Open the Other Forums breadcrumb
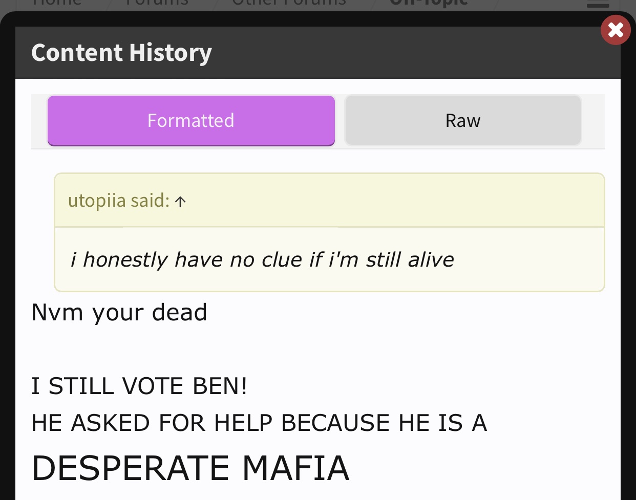This screenshot has width=636, height=500. click(289, 3)
